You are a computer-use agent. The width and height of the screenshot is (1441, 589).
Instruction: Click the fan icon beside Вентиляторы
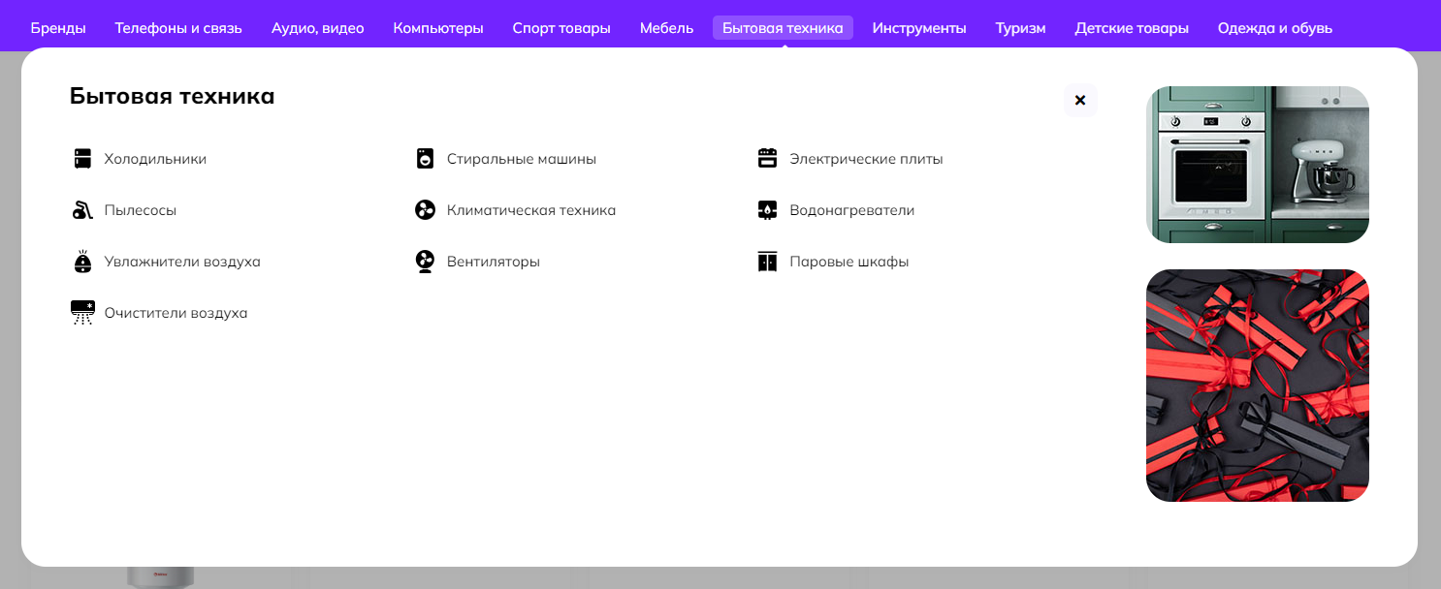tap(425, 262)
